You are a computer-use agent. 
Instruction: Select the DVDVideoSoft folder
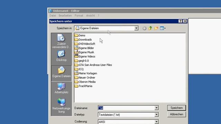click(85, 44)
